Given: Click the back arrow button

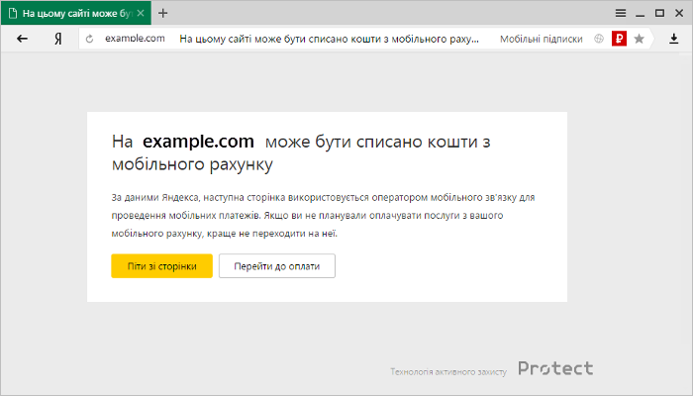Looking at the screenshot, I should pyautogui.click(x=22, y=39).
